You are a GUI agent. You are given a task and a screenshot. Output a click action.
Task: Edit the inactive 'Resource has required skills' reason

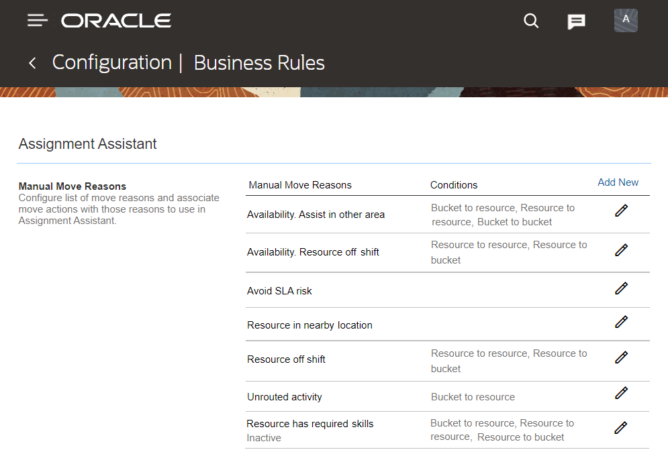point(621,427)
